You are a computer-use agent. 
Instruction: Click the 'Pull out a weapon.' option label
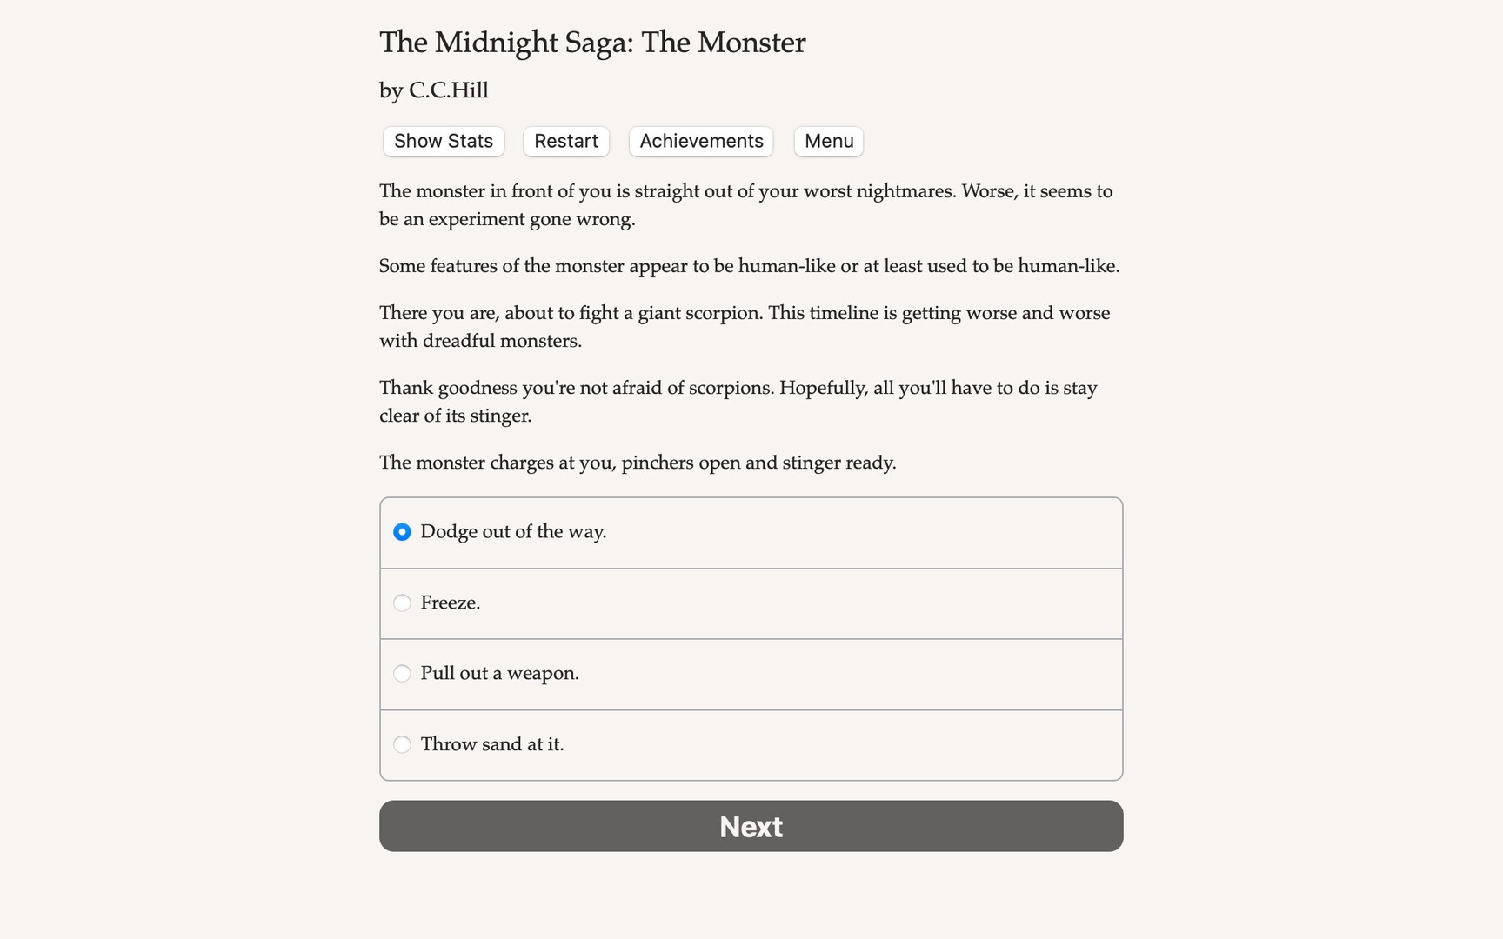[499, 674]
